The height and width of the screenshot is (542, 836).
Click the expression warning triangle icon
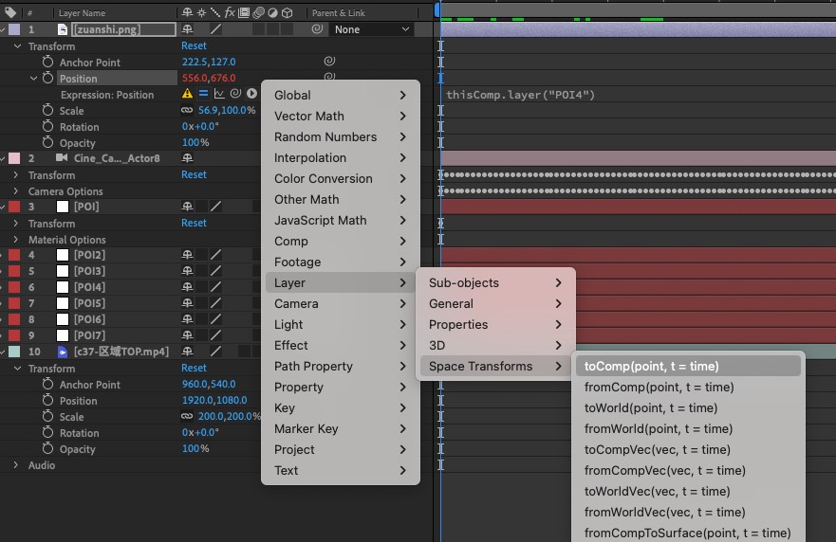[x=188, y=94]
